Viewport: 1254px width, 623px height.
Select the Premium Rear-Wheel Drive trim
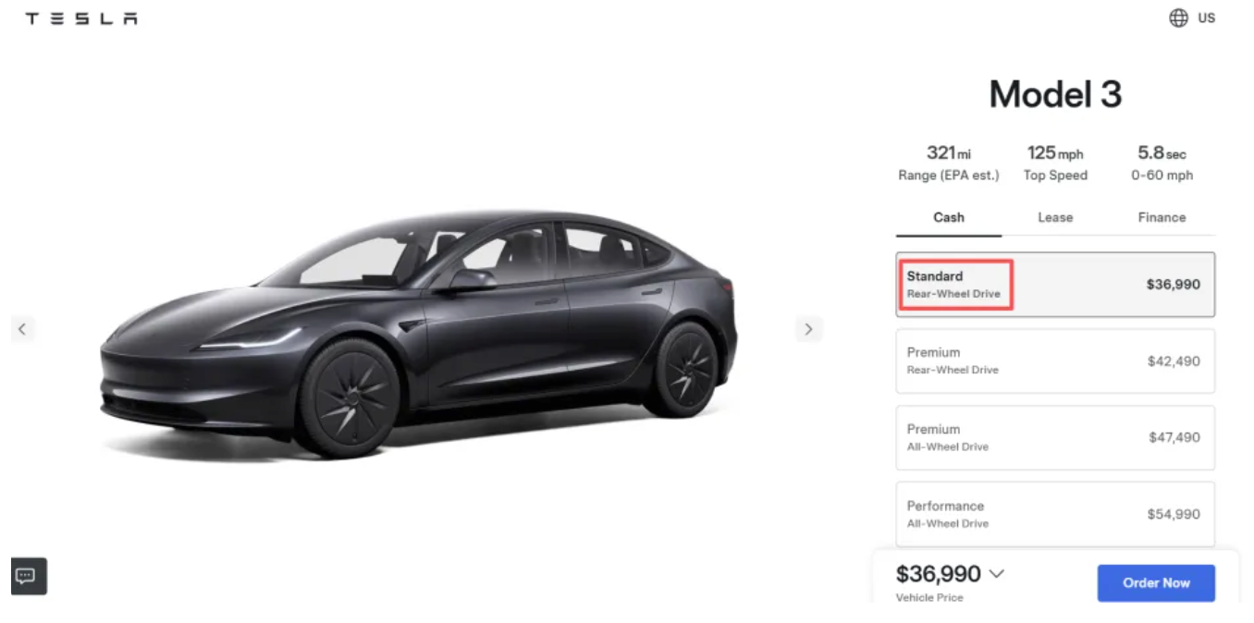(1054, 360)
